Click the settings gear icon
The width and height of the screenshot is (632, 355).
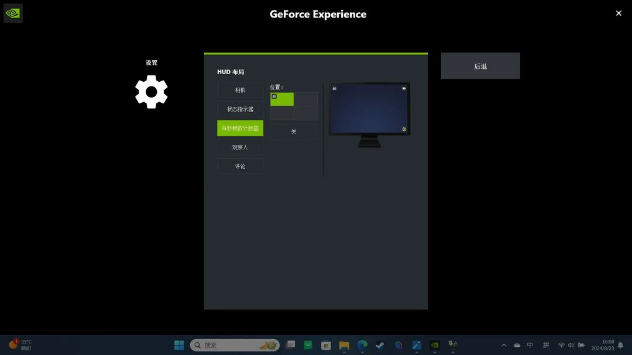151,92
